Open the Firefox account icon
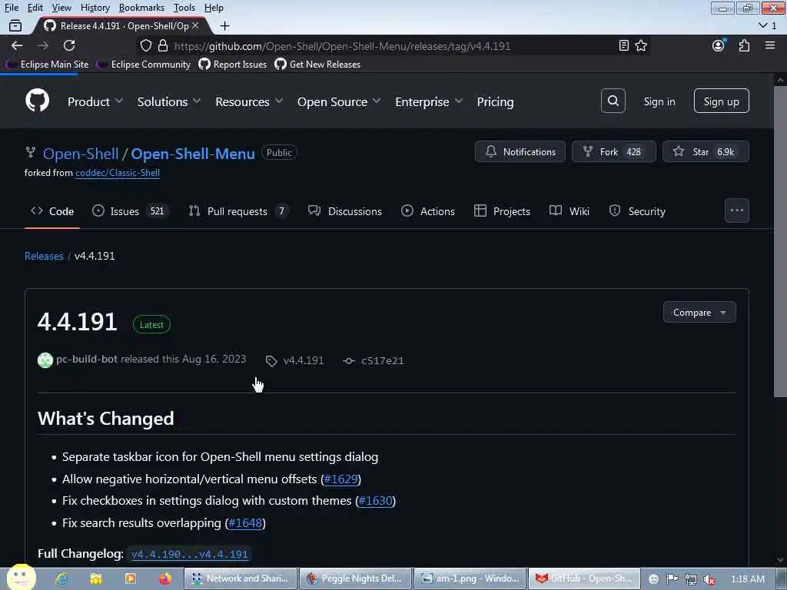787x590 pixels. pyautogui.click(x=719, y=45)
